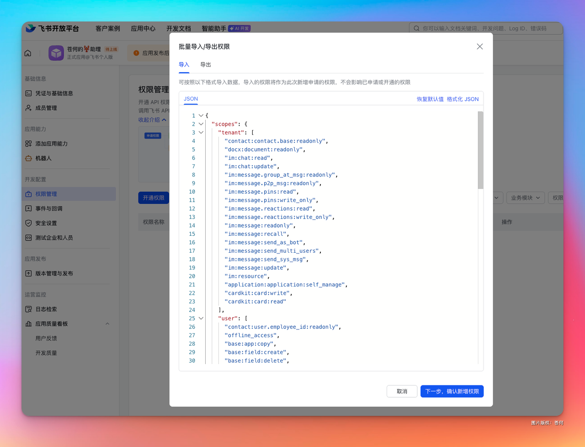Viewport: 585px width, 447px height.
Task: Switch to the 导出 tab
Action: coord(206,65)
